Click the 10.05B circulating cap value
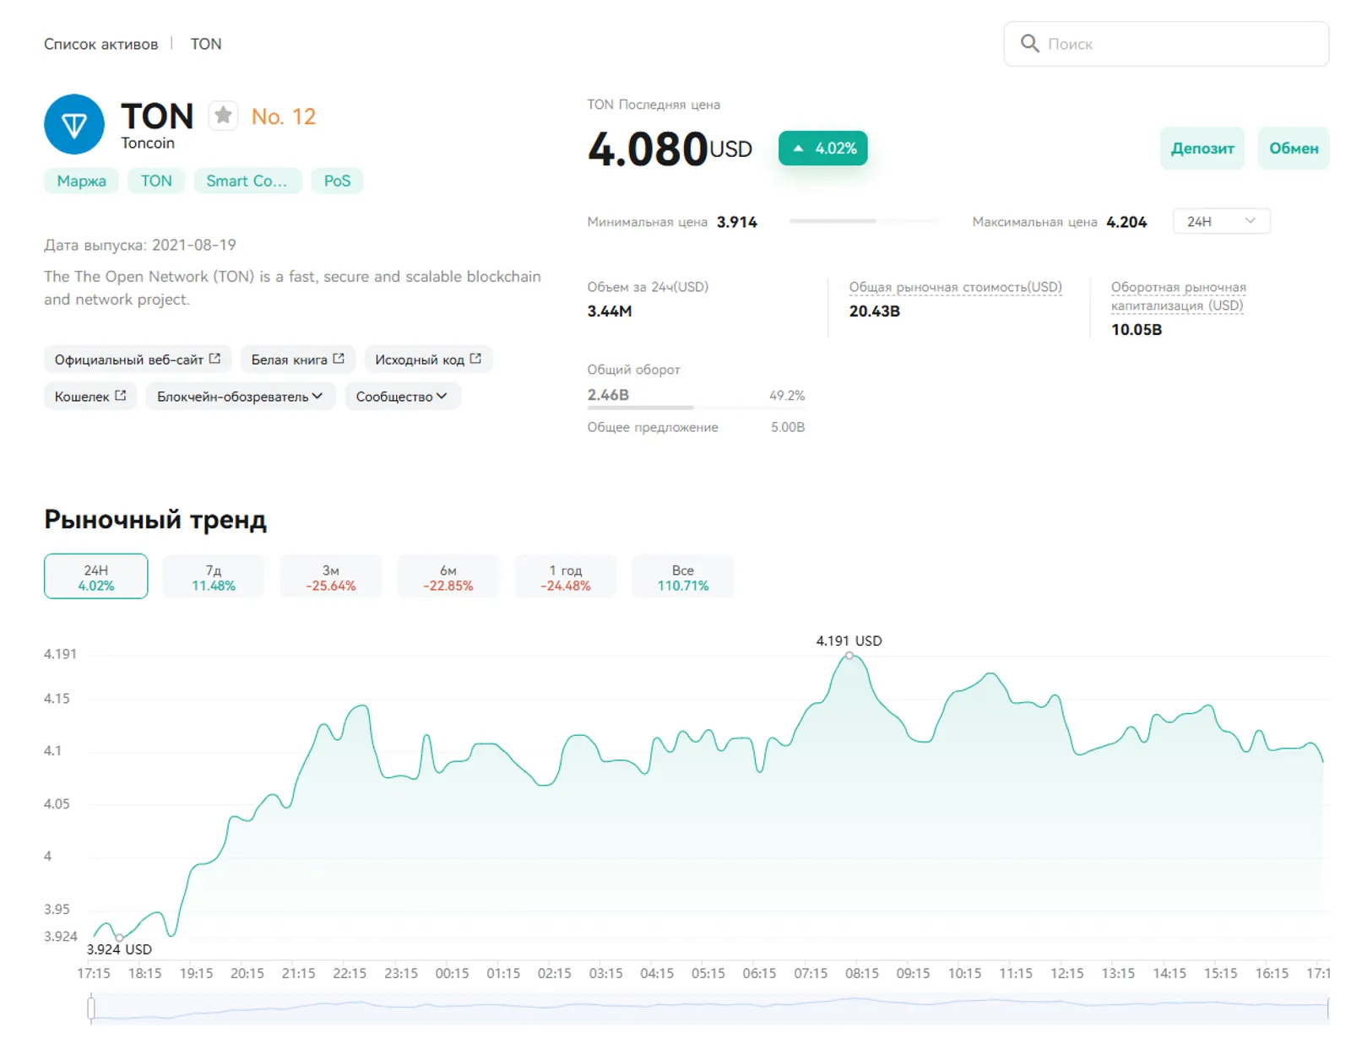The height and width of the screenshot is (1049, 1351). tap(1137, 330)
